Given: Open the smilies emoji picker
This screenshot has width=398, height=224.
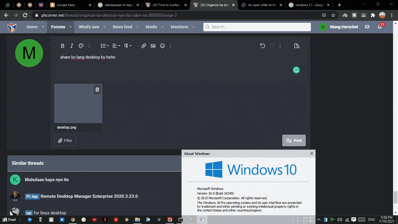Looking at the screenshot, I should (163, 46).
